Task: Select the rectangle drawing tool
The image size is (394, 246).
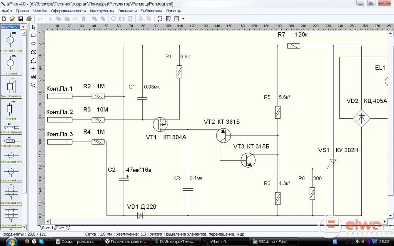Action: pos(33,35)
